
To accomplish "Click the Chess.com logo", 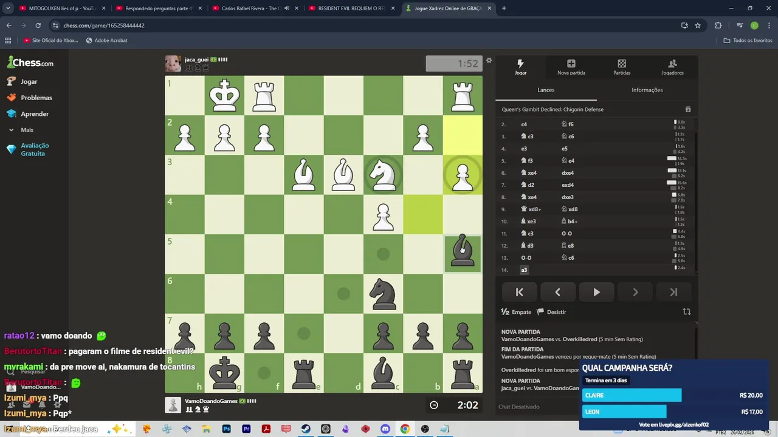I will pos(30,63).
